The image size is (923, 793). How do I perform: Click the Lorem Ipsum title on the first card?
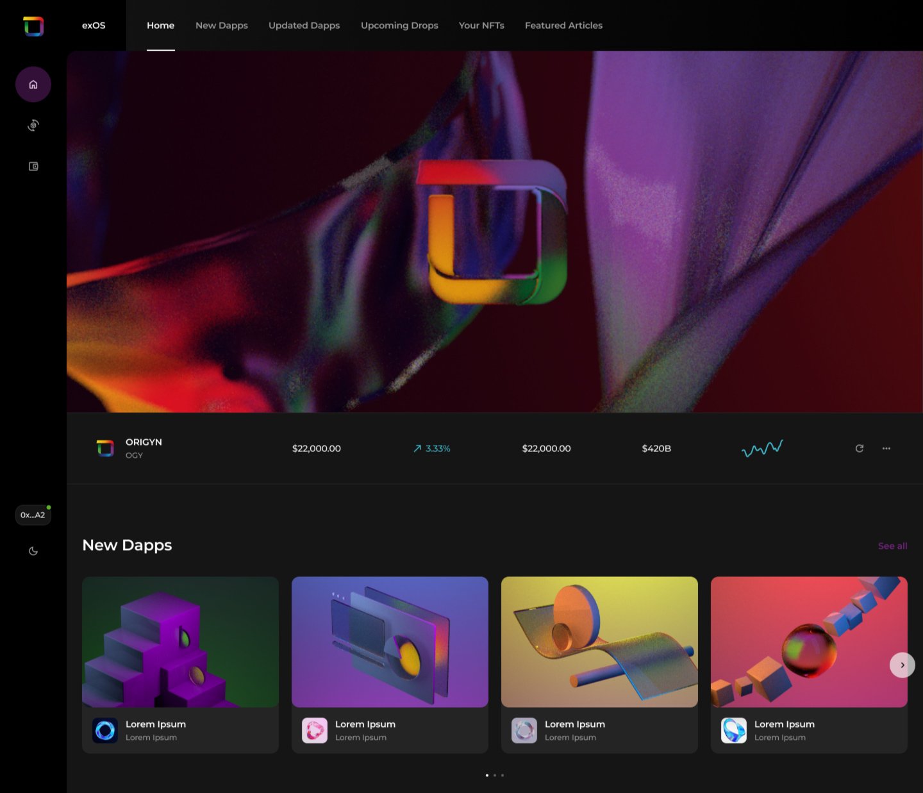point(156,724)
